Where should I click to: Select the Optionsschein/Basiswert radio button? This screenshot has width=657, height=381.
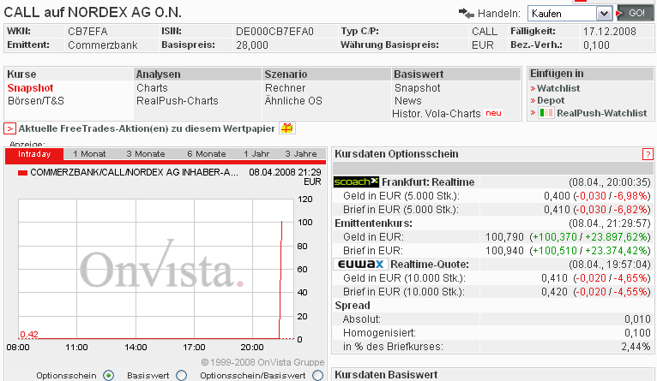click(318, 376)
